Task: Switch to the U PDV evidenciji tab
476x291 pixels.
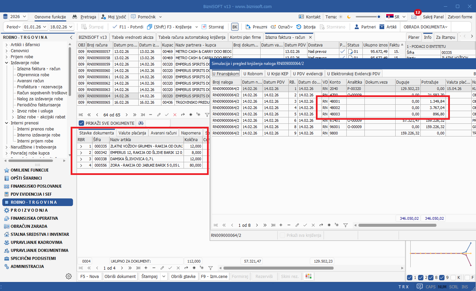Action: pos(308,74)
